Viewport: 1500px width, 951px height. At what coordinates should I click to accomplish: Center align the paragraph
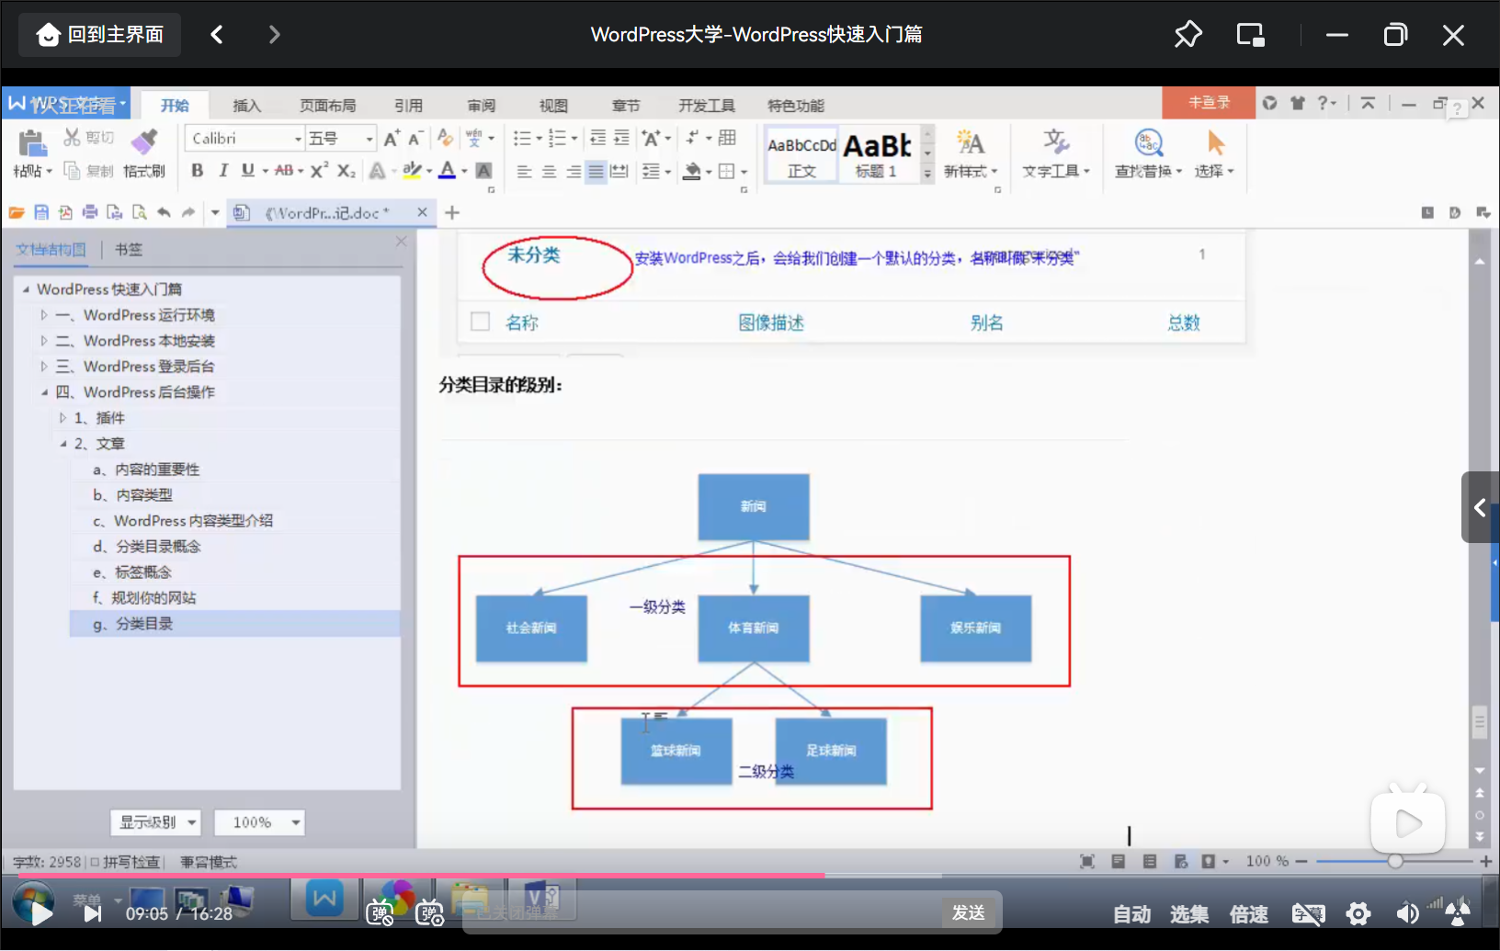click(x=549, y=171)
